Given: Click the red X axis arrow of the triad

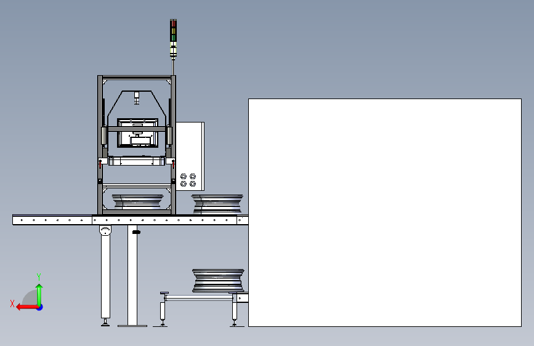Looking at the screenshot, I should coord(27,307).
